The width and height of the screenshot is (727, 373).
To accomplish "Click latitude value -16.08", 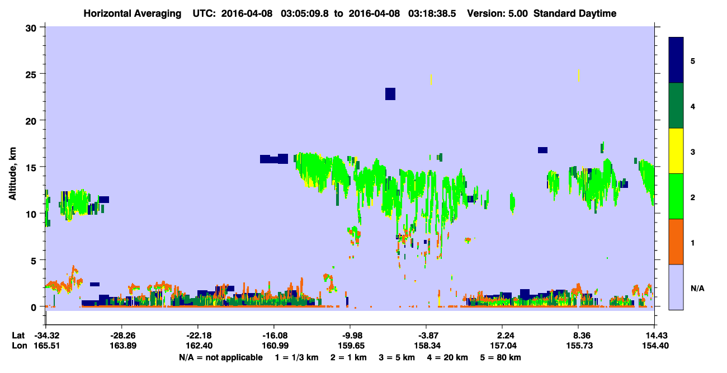I will [273, 336].
